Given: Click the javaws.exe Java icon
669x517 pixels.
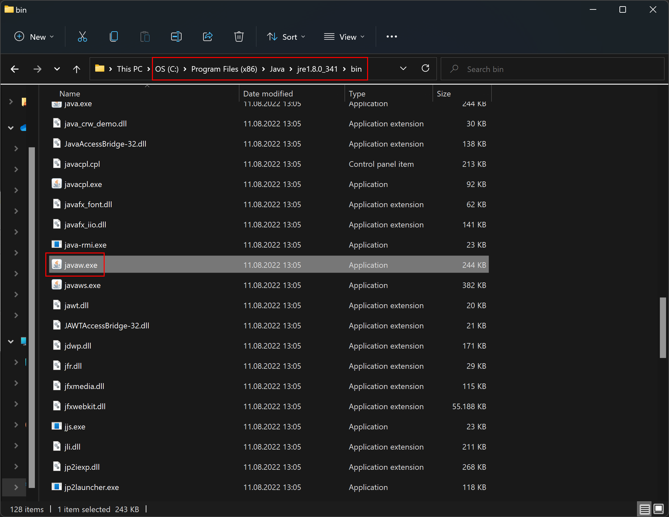Looking at the screenshot, I should click(57, 285).
